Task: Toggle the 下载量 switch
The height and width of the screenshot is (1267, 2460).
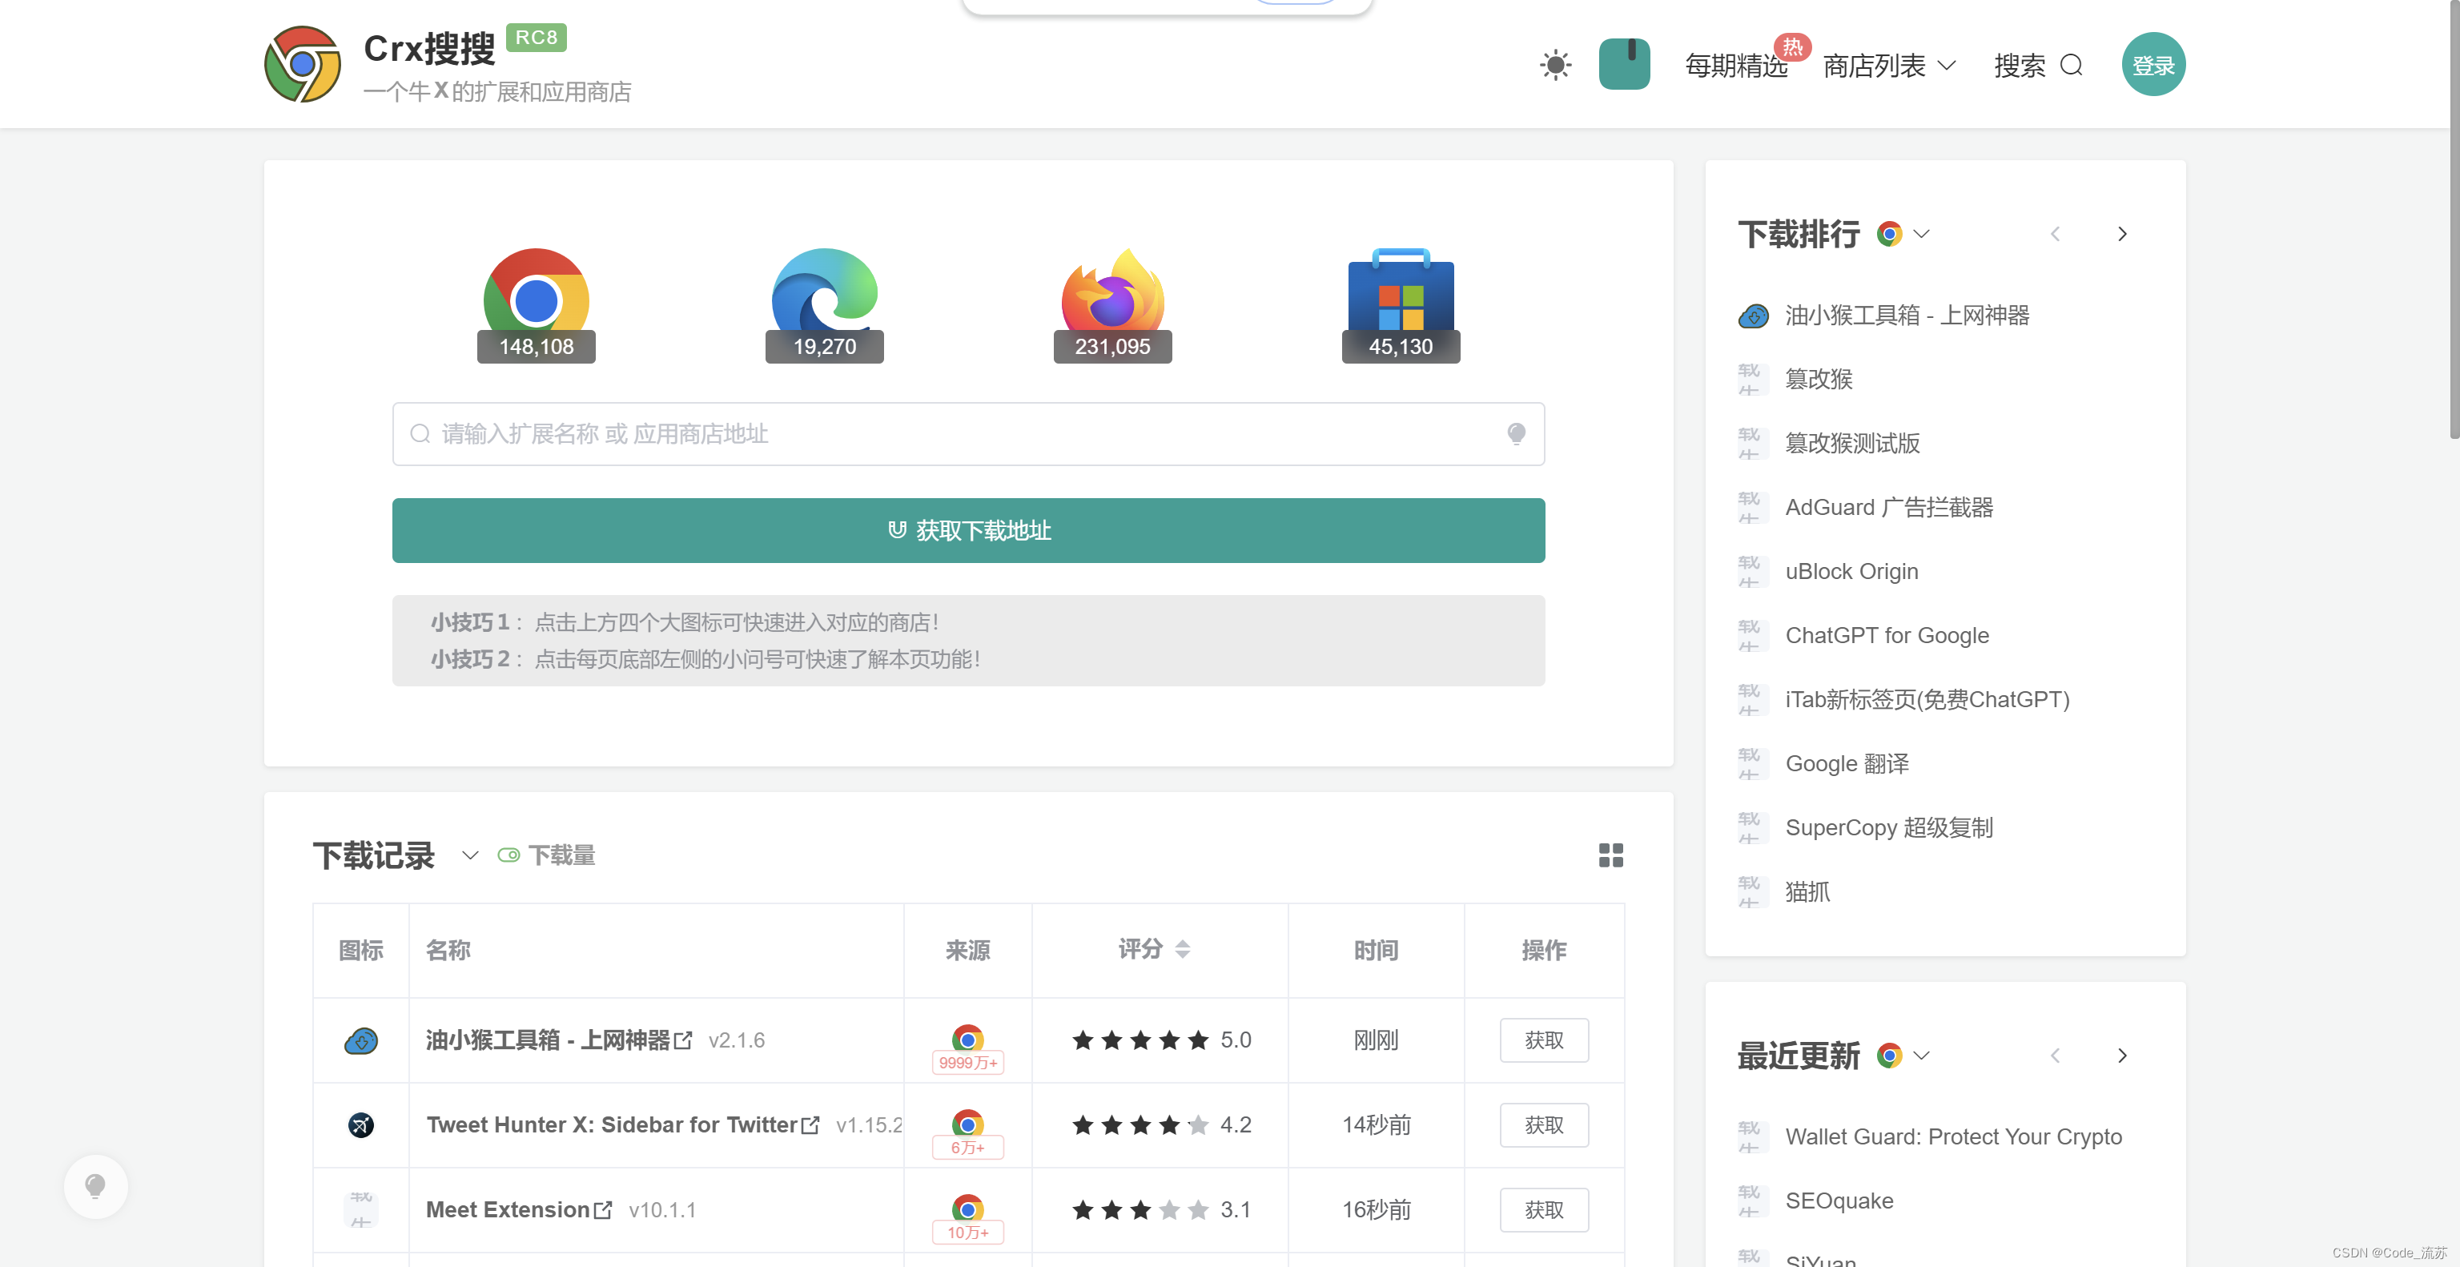Action: click(x=508, y=855)
